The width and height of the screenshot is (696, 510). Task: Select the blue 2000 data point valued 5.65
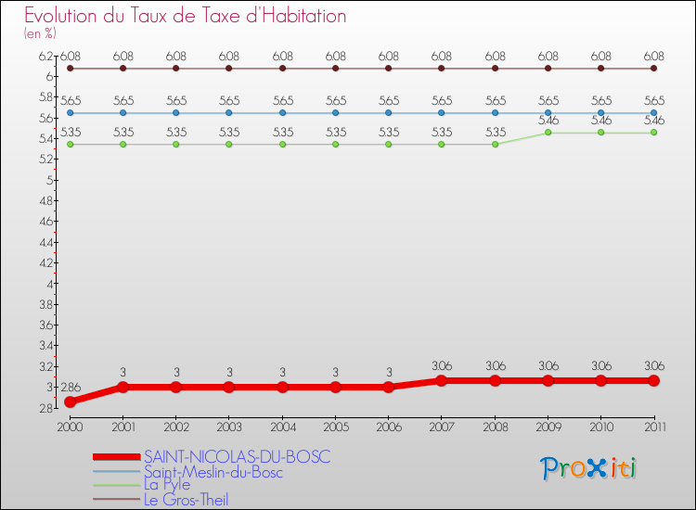tap(71, 112)
